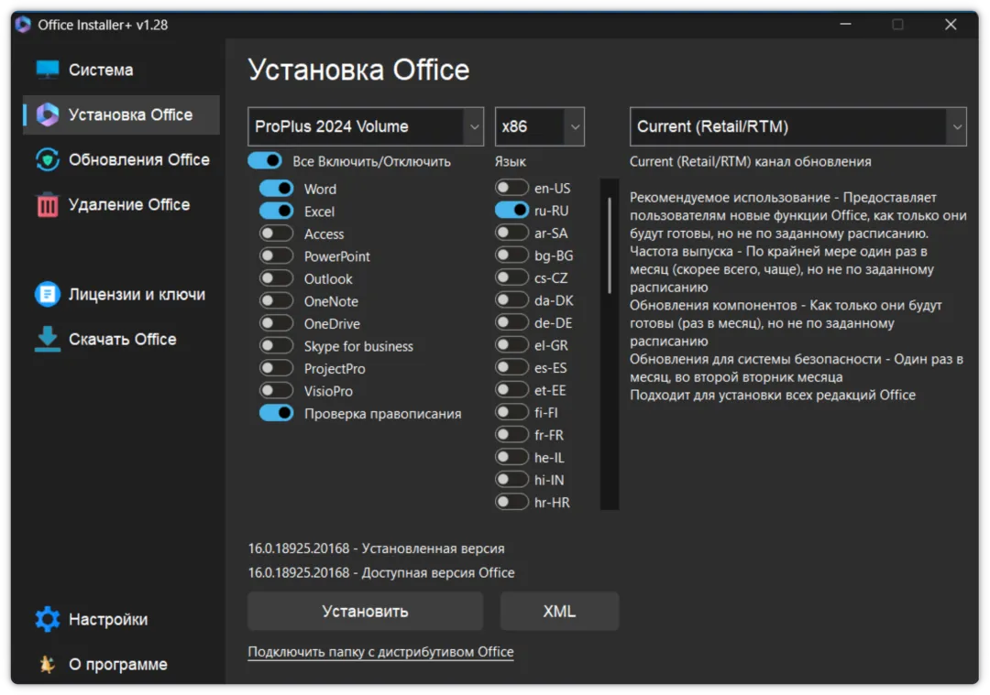Image resolution: width=990 pixels, height=695 pixels.
Task: Enable de-DE language toggle
Action: coord(511,322)
